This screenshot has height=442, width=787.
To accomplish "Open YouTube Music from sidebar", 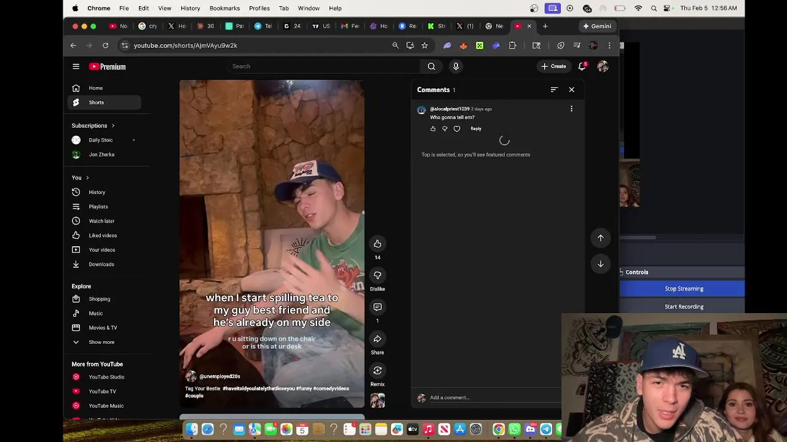I will 105,406.
